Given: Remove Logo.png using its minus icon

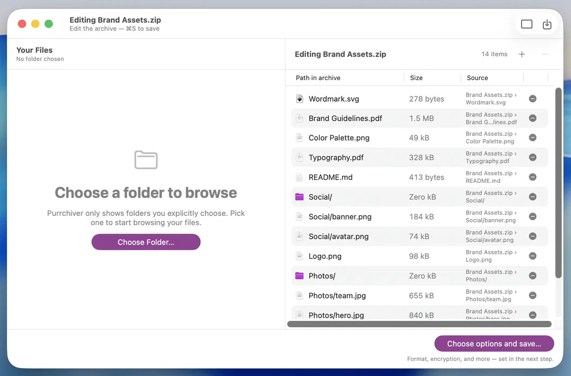Looking at the screenshot, I should point(533,256).
